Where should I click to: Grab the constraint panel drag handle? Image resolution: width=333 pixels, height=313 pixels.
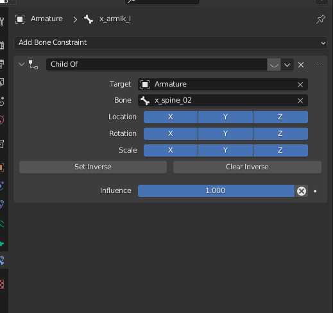tap(319, 64)
